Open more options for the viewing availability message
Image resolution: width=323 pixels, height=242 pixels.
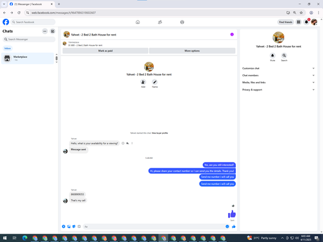[132, 143]
